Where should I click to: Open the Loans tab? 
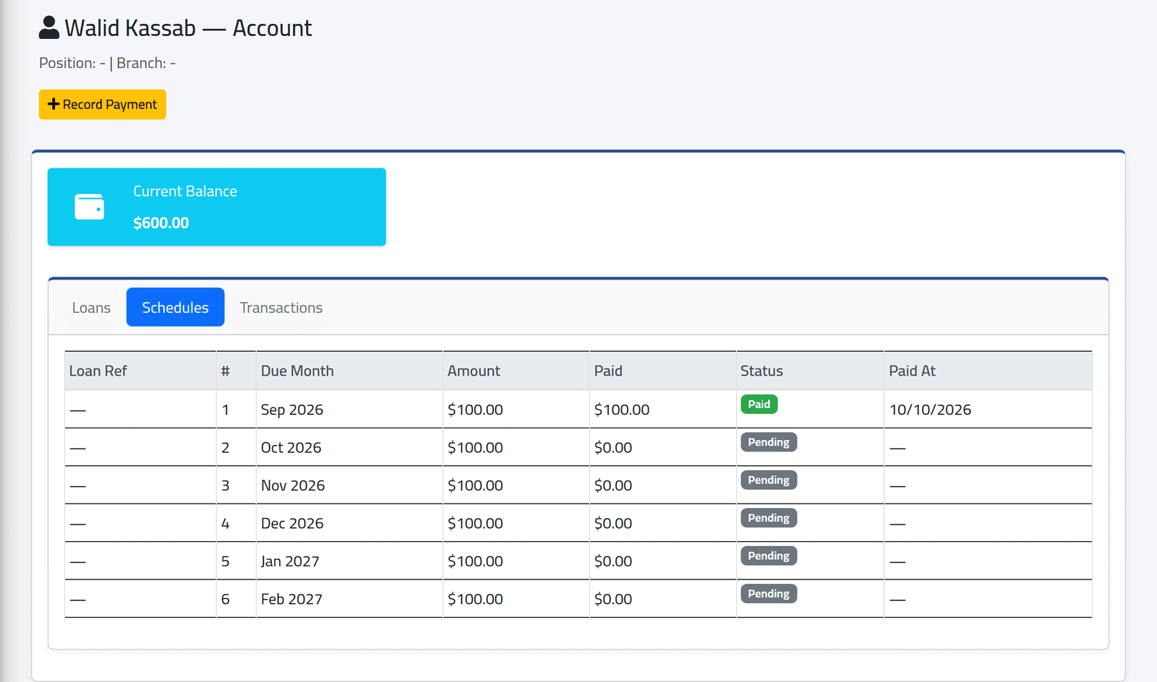(91, 308)
